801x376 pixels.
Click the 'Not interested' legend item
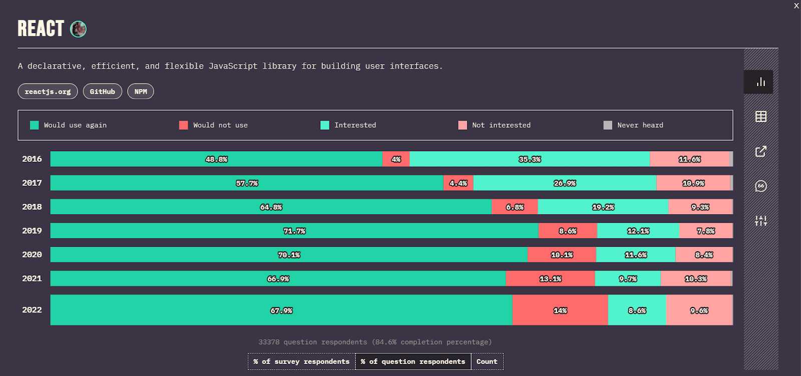point(495,125)
